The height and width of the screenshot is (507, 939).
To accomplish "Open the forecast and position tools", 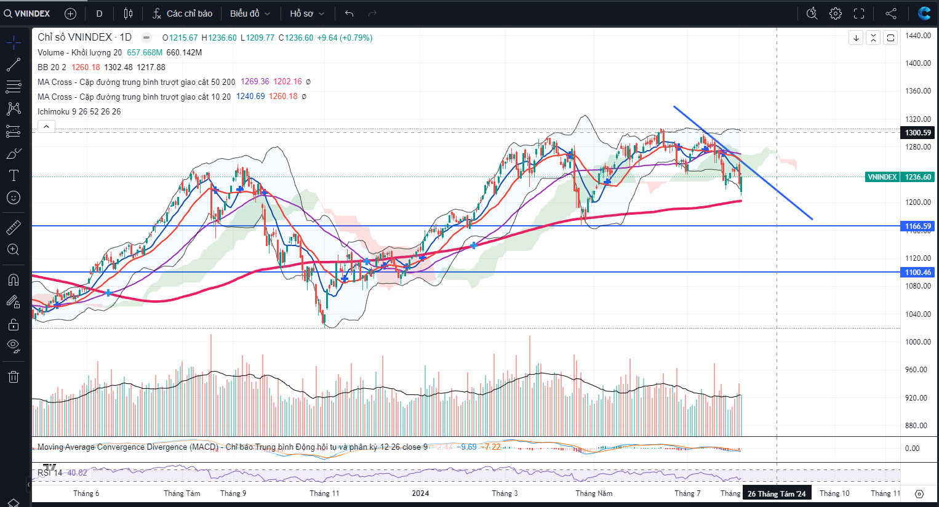I will coord(14,131).
